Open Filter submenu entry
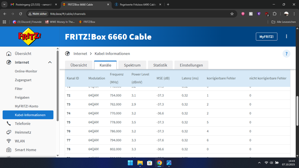Screen dimensions: 299x168 click(x=19, y=89)
